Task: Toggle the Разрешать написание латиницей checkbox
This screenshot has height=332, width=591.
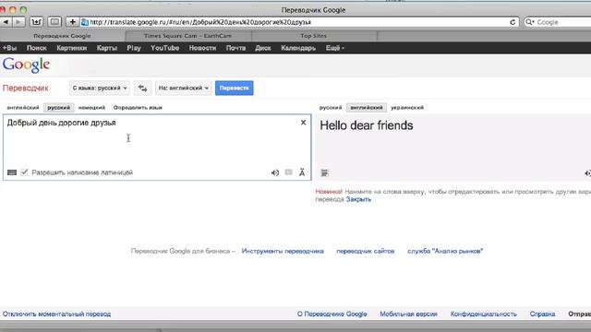Action: point(25,172)
